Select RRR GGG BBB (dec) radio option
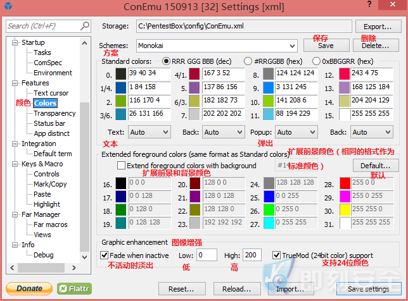The width and height of the screenshot is (408, 301). click(166, 61)
